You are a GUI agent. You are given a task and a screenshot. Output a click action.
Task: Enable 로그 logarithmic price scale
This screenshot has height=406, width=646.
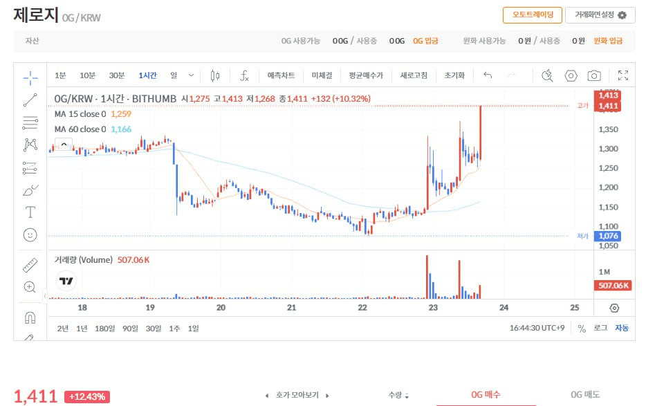(x=601, y=329)
